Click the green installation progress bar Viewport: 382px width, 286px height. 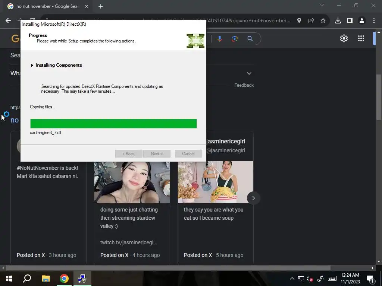[x=113, y=124]
